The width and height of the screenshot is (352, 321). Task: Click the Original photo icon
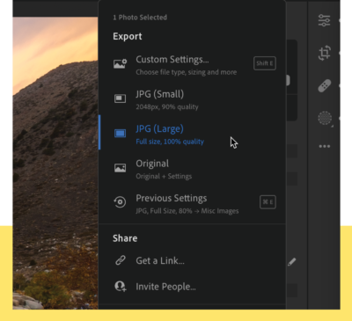120,168
